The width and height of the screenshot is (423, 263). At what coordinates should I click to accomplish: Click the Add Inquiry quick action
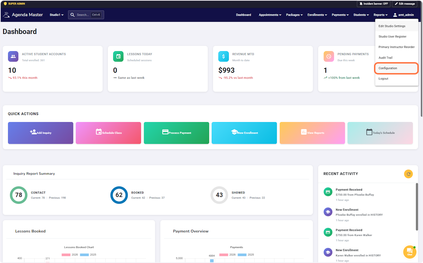click(41, 133)
